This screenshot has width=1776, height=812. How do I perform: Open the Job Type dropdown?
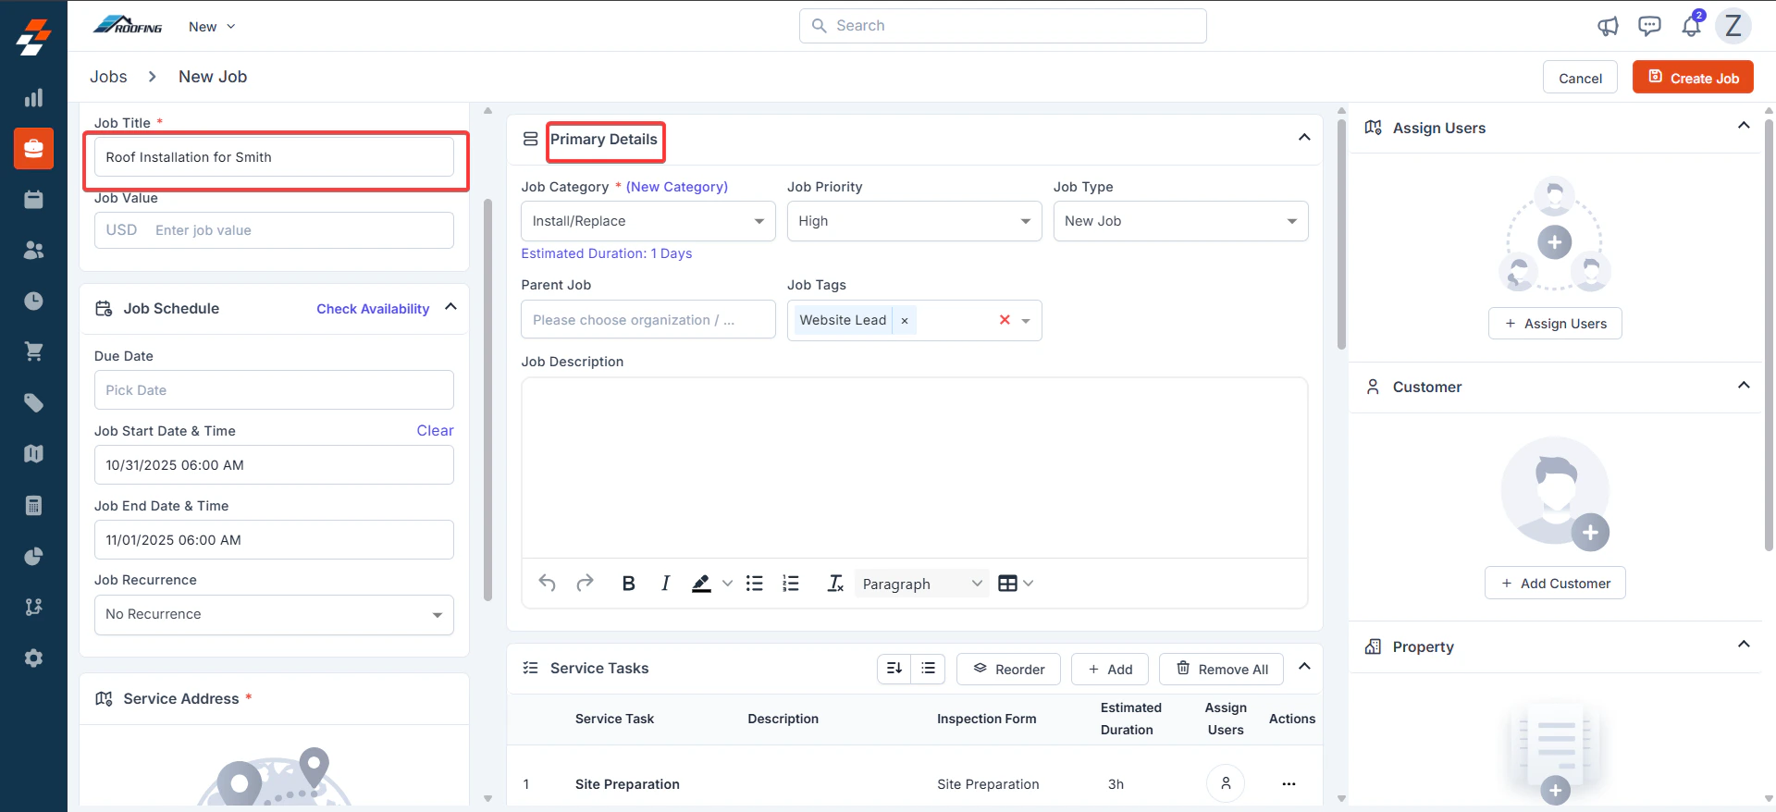tap(1181, 221)
